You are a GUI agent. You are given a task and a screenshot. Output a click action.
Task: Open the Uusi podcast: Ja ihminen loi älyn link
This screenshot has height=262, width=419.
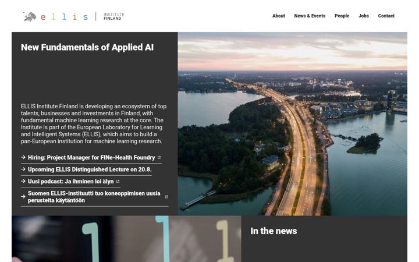[71, 181]
